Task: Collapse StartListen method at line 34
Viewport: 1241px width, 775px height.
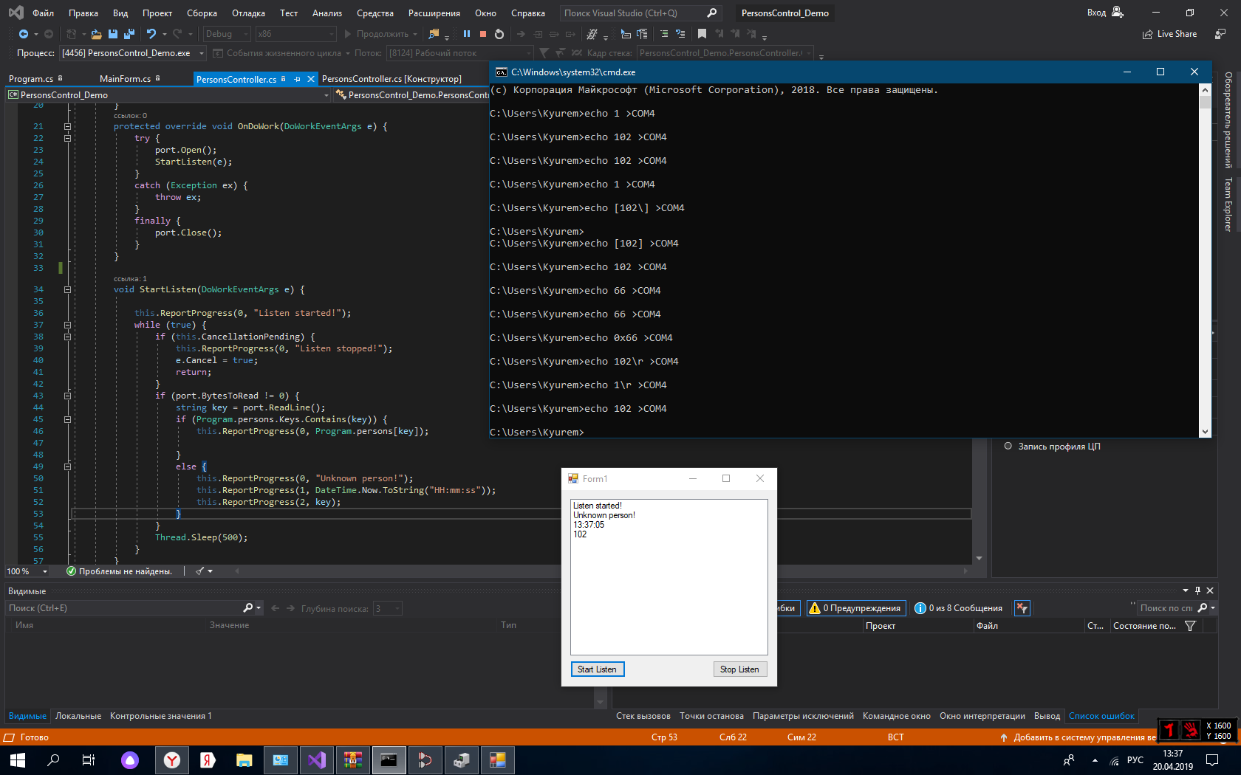Action: point(67,289)
